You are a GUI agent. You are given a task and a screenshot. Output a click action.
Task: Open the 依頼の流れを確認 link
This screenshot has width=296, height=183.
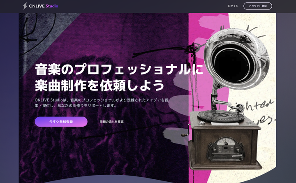tap(111, 122)
